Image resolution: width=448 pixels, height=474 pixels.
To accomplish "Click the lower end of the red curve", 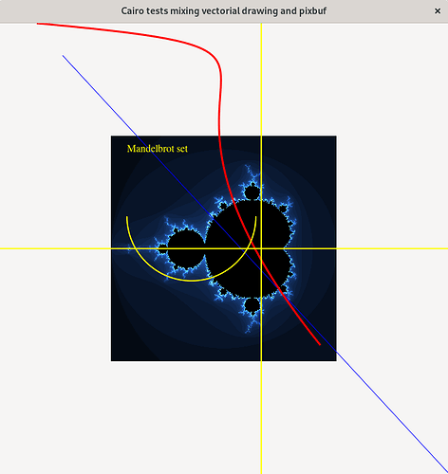I will (x=320, y=344).
